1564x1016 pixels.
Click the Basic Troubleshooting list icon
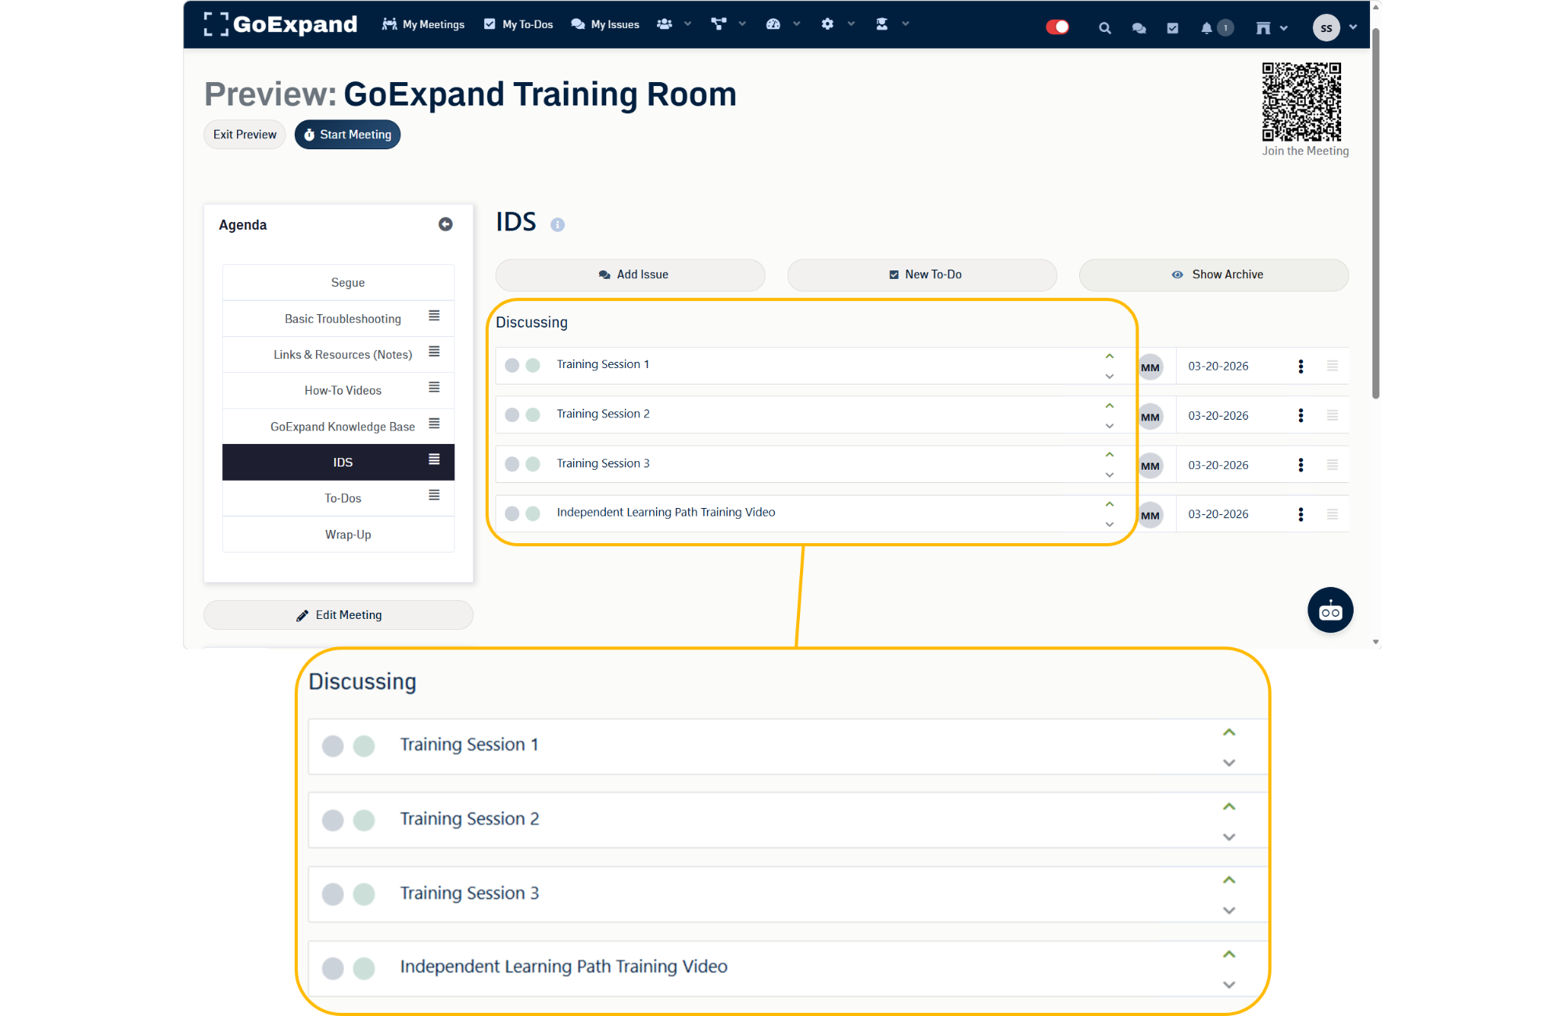tap(434, 316)
